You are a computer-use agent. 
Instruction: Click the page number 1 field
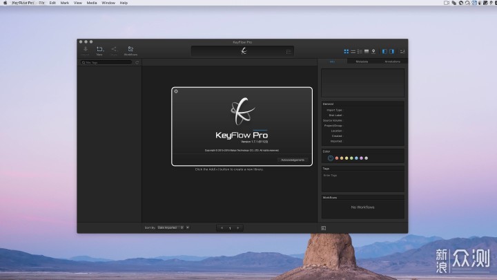pos(230,228)
